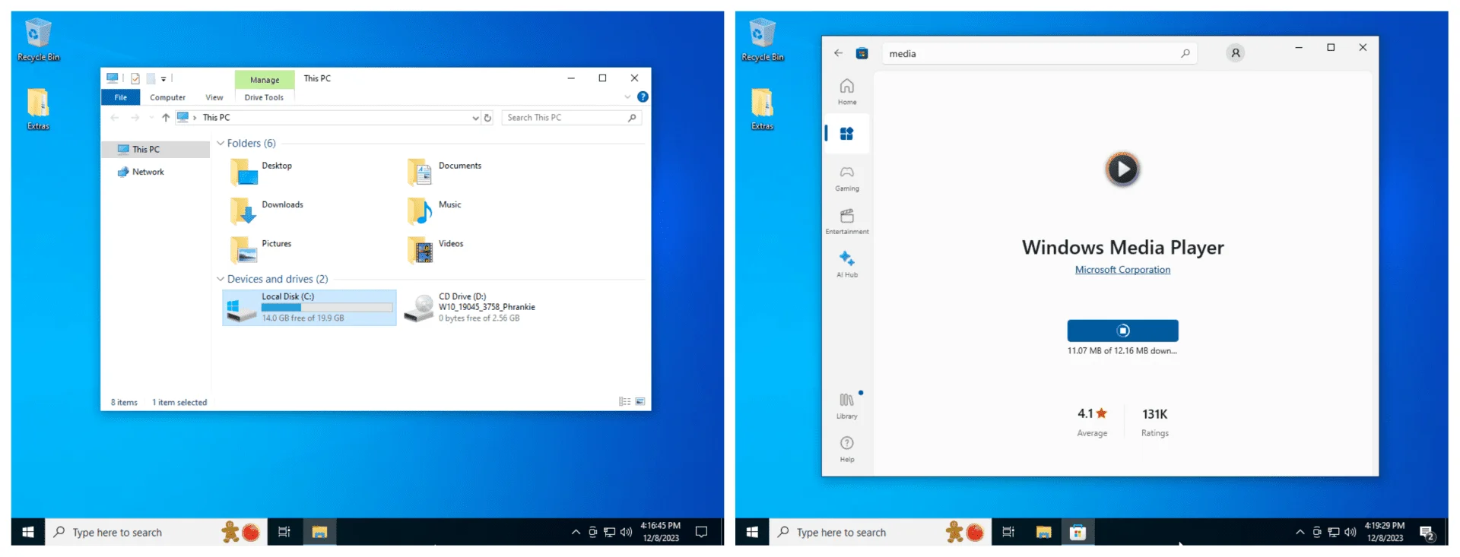Go up one level with the up arrow
This screenshot has width=1460, height=557.
(166, 117)
